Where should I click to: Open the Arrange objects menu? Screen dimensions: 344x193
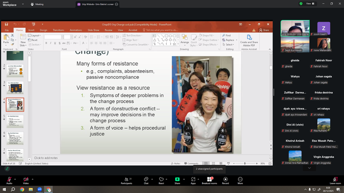pyautogui.click(x=184, y=39)
